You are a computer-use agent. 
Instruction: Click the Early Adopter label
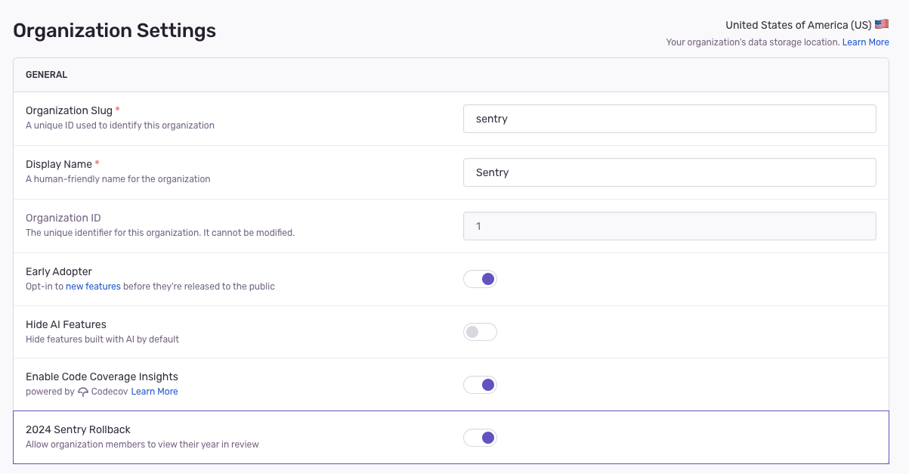[x=59, y=271]
